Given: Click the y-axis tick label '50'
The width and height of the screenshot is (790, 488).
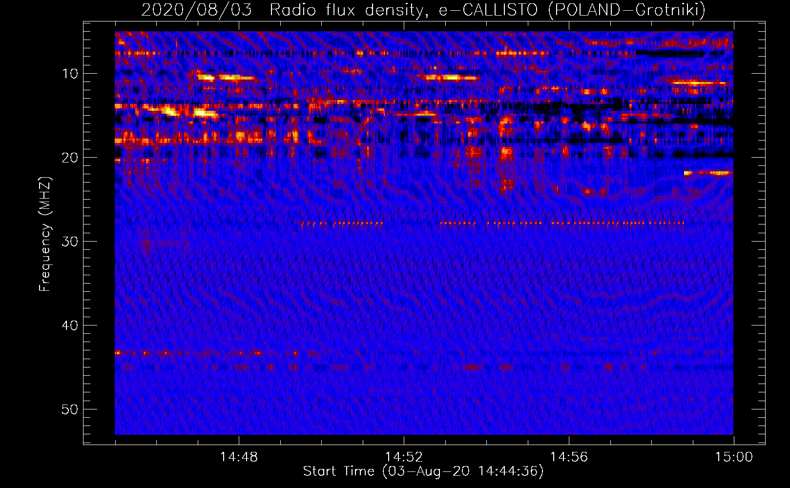Looking at the screenshot, I should coord(70,409).
